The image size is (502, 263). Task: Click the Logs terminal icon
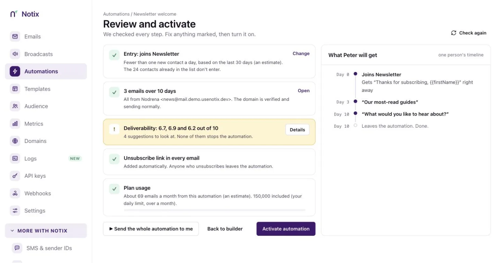point(15,158)
